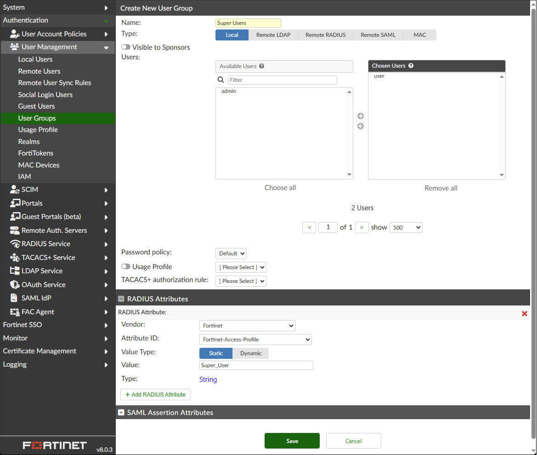Screen dimensions: 537x455
Task: Open Social Login Users
Action: tap(45, 95)
